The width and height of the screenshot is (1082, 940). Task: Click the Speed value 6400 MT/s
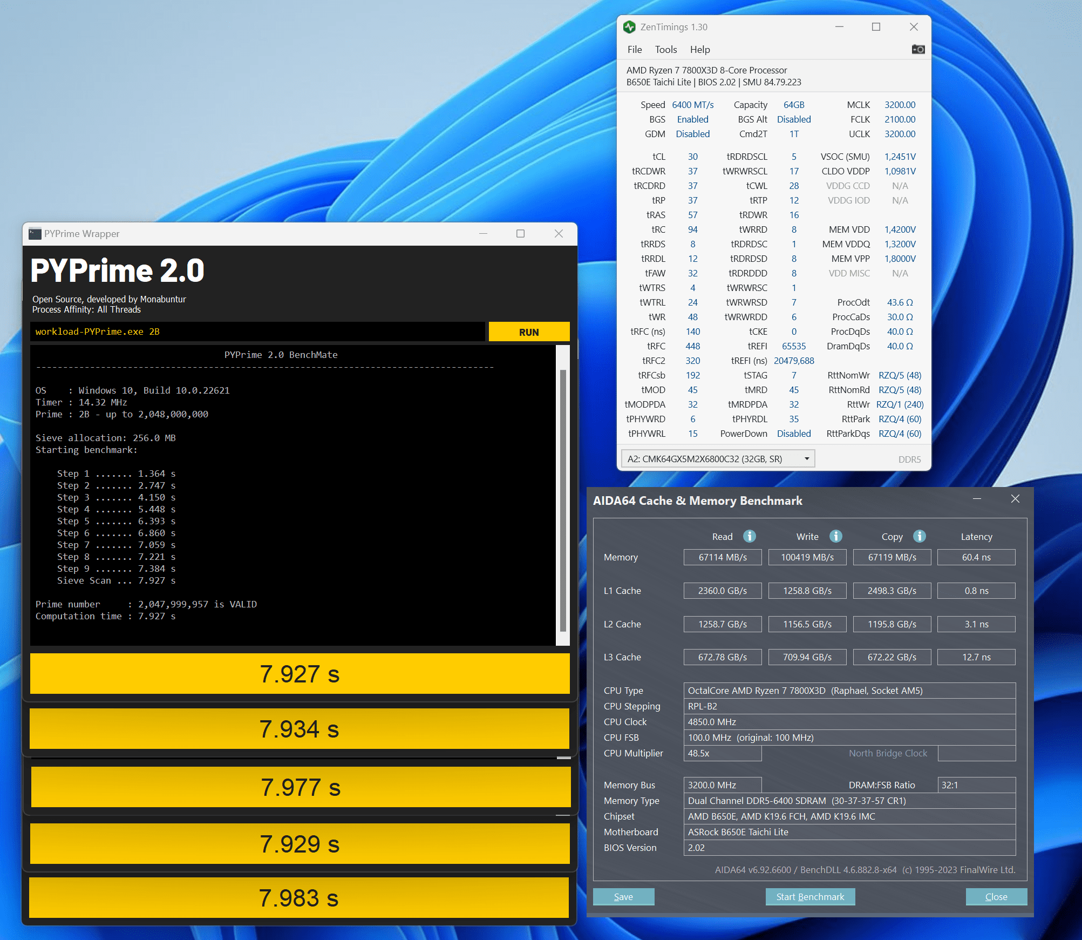point(693,105)
